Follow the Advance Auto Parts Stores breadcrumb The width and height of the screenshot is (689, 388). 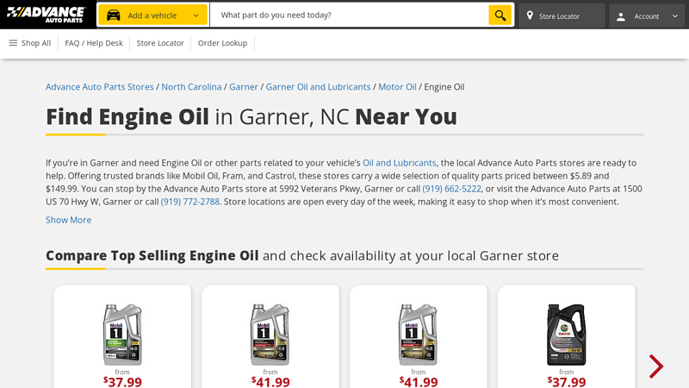coord(100,87)
